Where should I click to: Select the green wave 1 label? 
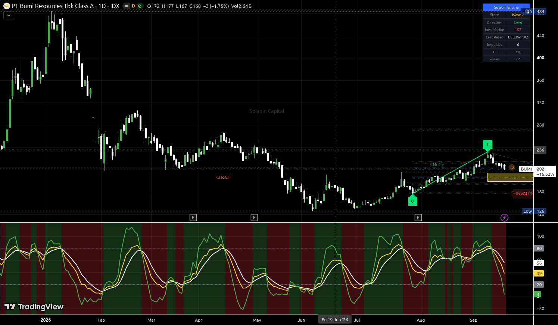click(x=487, y=145)
